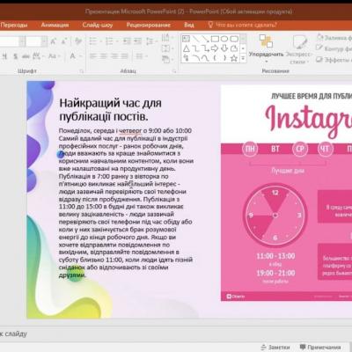Open the Абзац group dialog launcher
The width and height of the screenshot is (352, 352).
174,71
